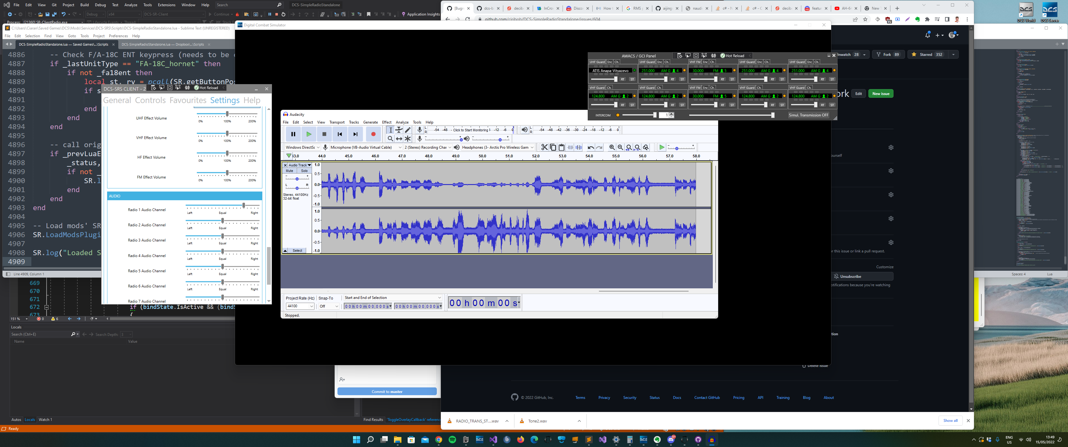Select the Envelope tool in Audacity

[x=399, y=130]
